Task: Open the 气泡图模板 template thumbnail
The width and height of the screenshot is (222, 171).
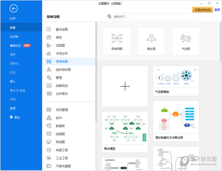Action: (176, 81)
